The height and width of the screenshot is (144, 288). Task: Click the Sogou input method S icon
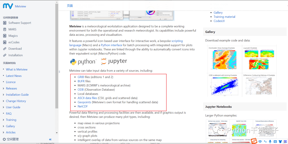point(254,141)
